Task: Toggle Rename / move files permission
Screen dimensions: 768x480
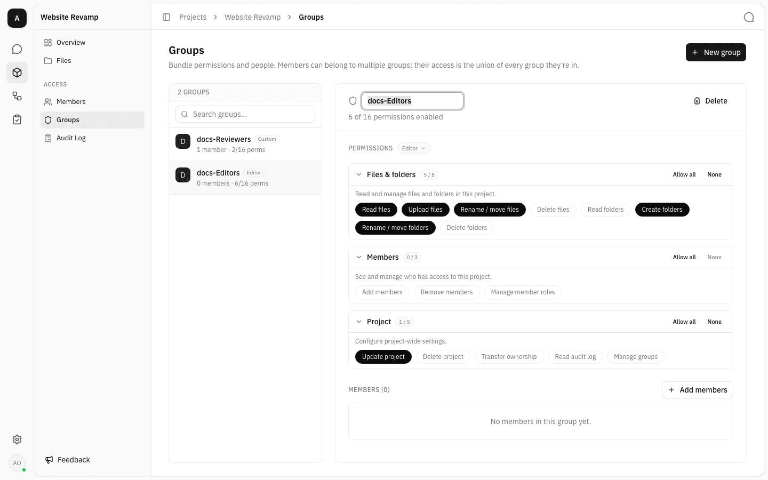Action: click(x=490, y=210)
